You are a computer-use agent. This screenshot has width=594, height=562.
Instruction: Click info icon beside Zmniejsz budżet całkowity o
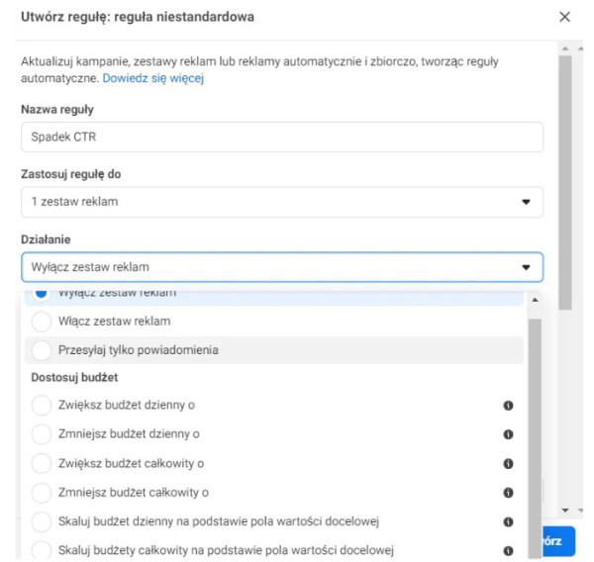click(508, 492)
